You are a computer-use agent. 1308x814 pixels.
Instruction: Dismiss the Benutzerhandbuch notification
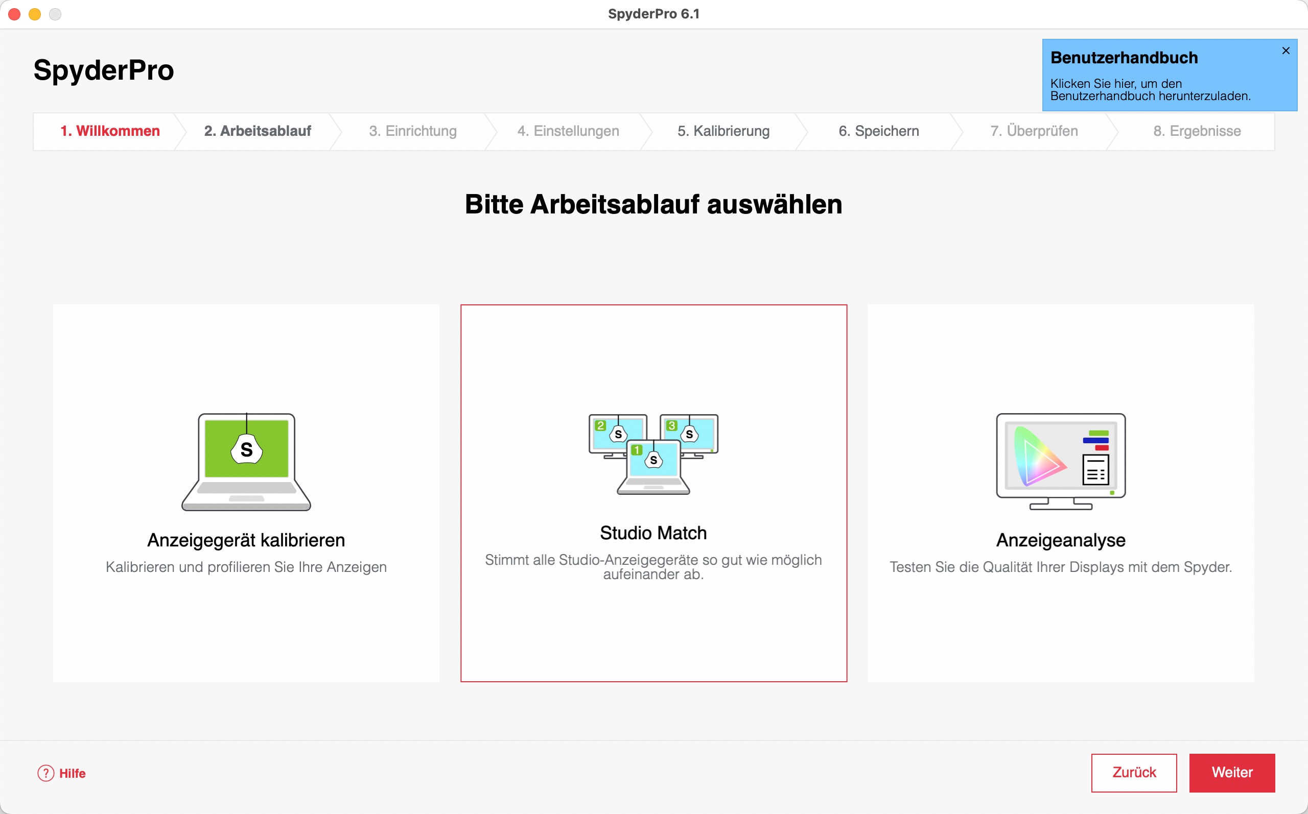pos(1286,51)
